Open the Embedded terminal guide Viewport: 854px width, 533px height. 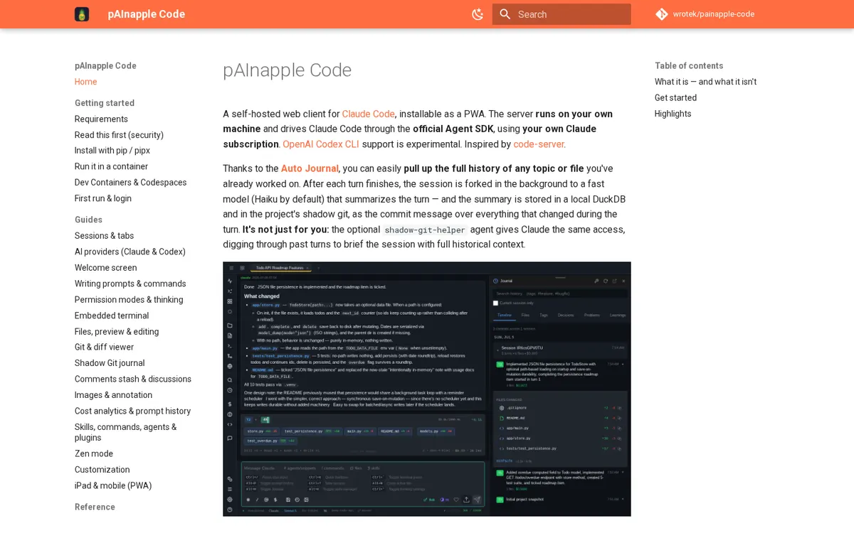(112, 316)
